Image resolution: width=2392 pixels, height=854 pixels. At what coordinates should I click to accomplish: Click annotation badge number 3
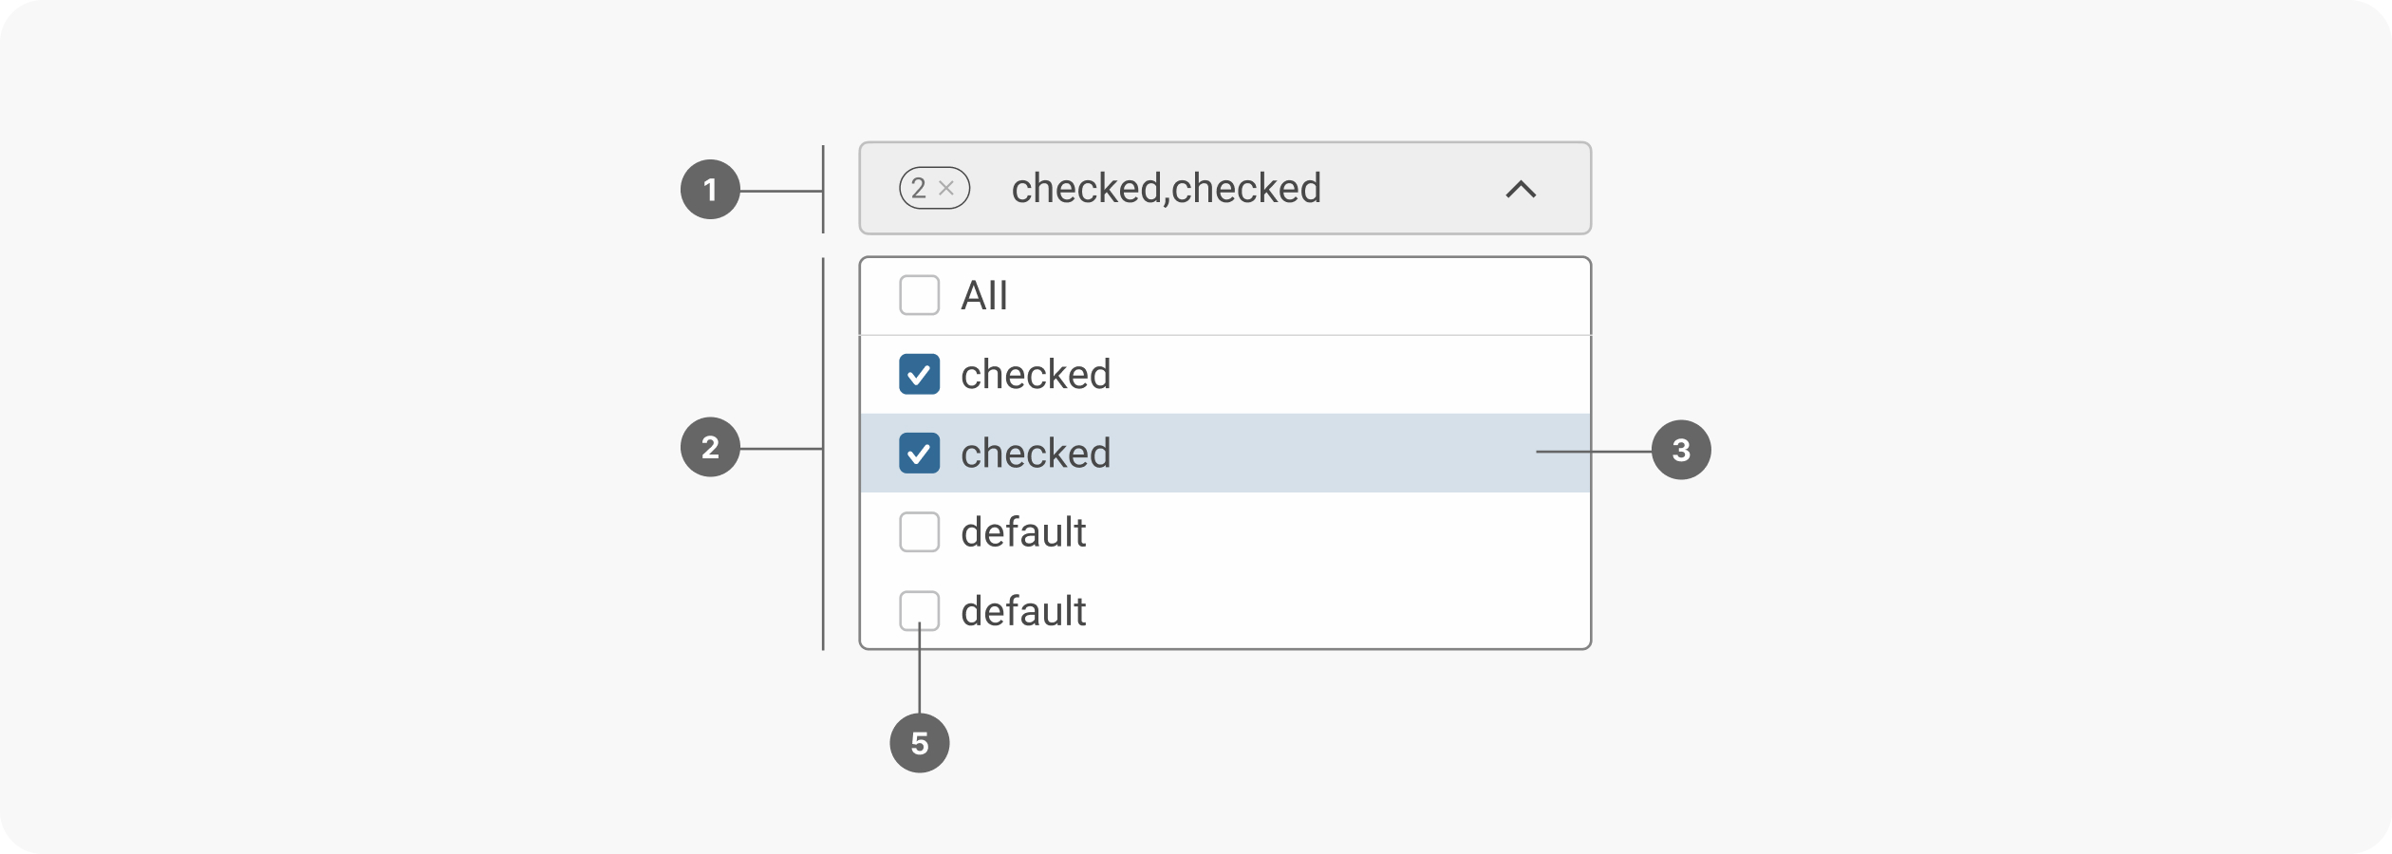(x=1680, y=450)
